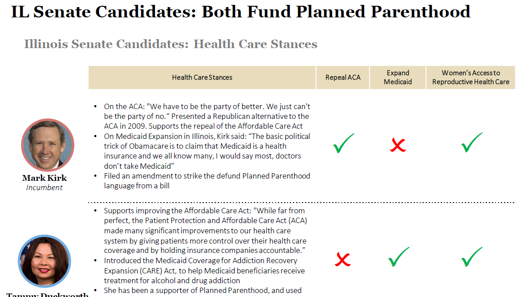Click Kirk's bullet about striking defund language

tap(207, 181)
